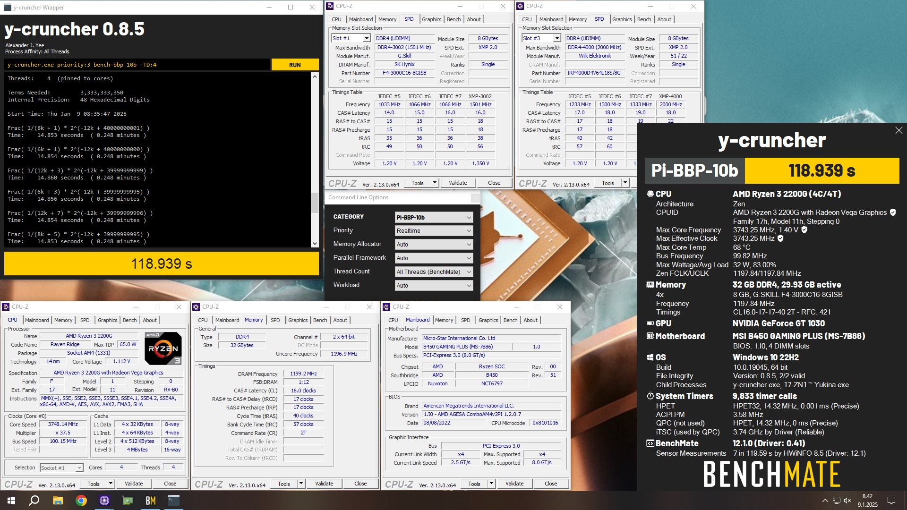Screen dimensions: 907x510
Task: Open the Thread Count dropdown
Action: click(x=434, y=272)
